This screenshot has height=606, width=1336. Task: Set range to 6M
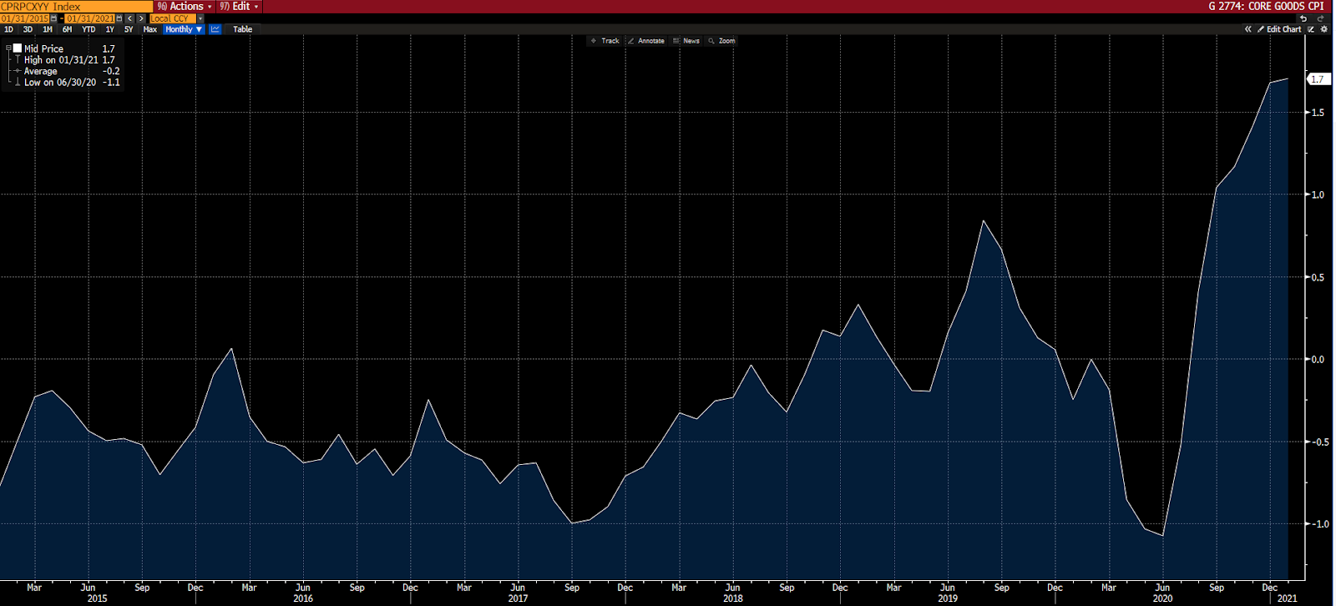point(67,29)
